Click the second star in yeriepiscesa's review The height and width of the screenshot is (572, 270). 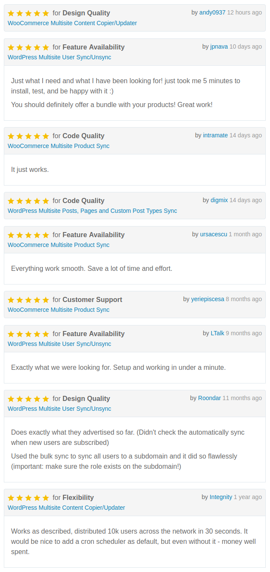[x=20, y=300]
